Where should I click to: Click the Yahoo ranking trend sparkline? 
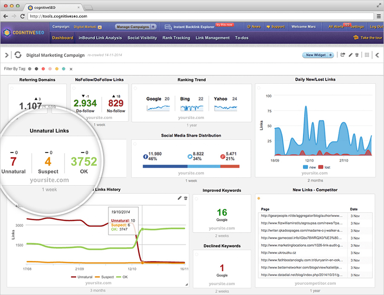tap(226, 108)
